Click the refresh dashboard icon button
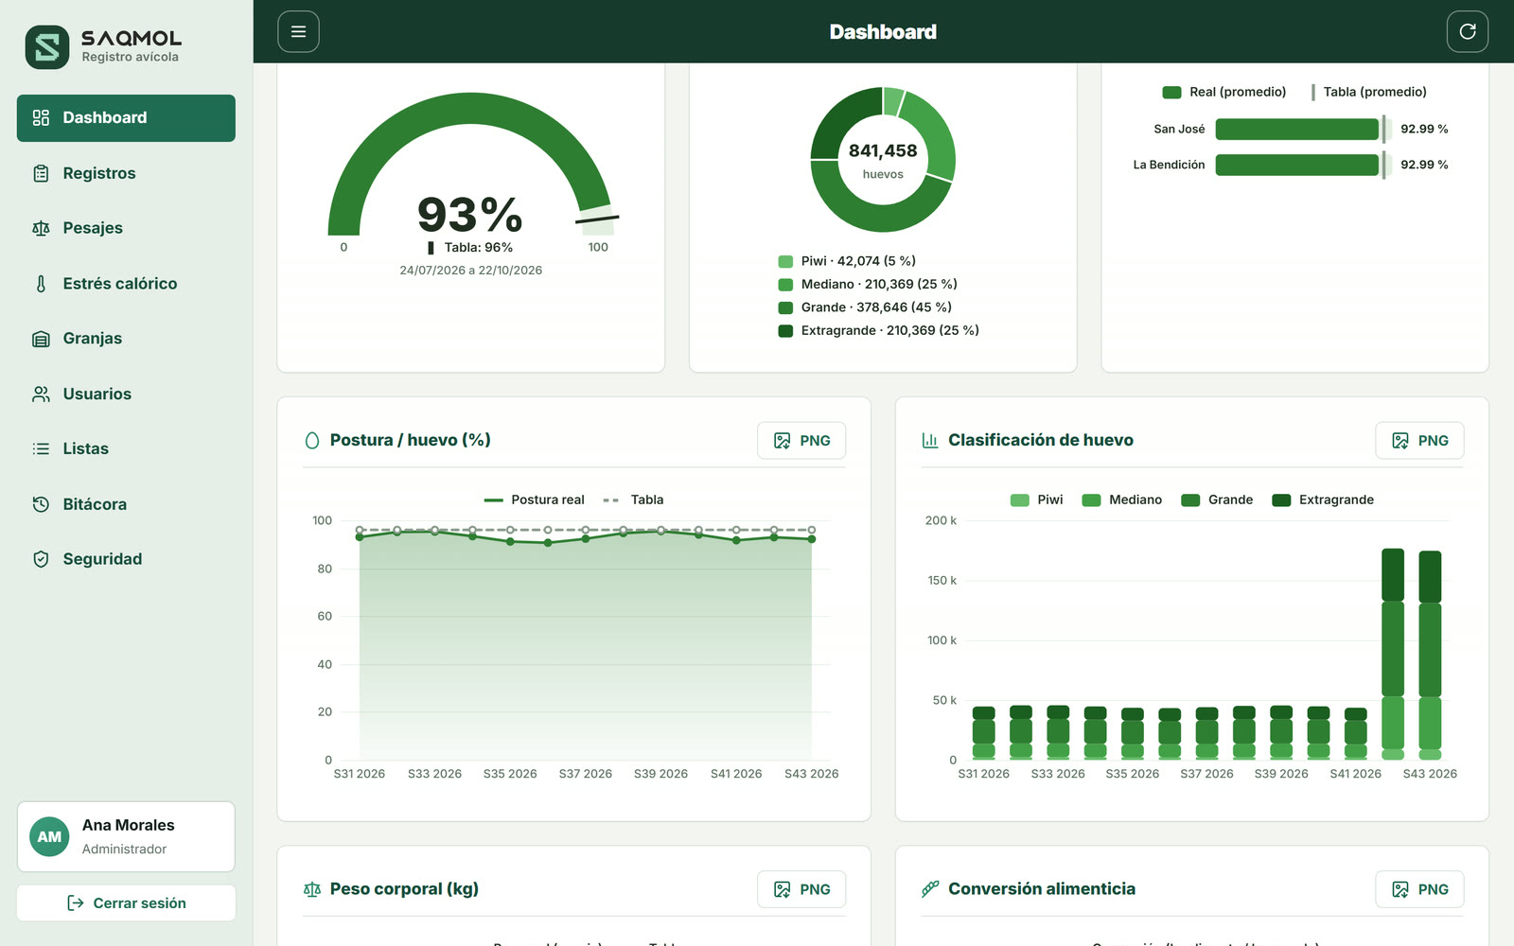The height and width of the screenshot is (946, 1514). click(1468, 32)
